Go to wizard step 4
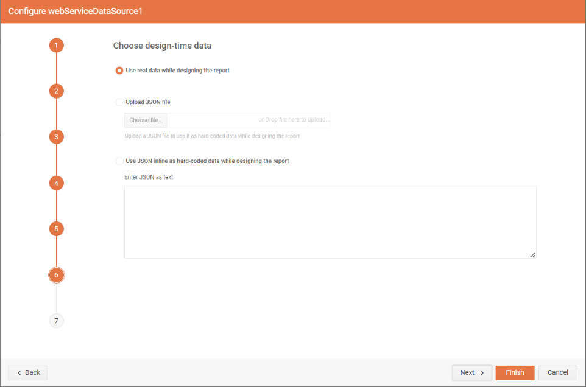586x387 pixels. coord(56,183)
